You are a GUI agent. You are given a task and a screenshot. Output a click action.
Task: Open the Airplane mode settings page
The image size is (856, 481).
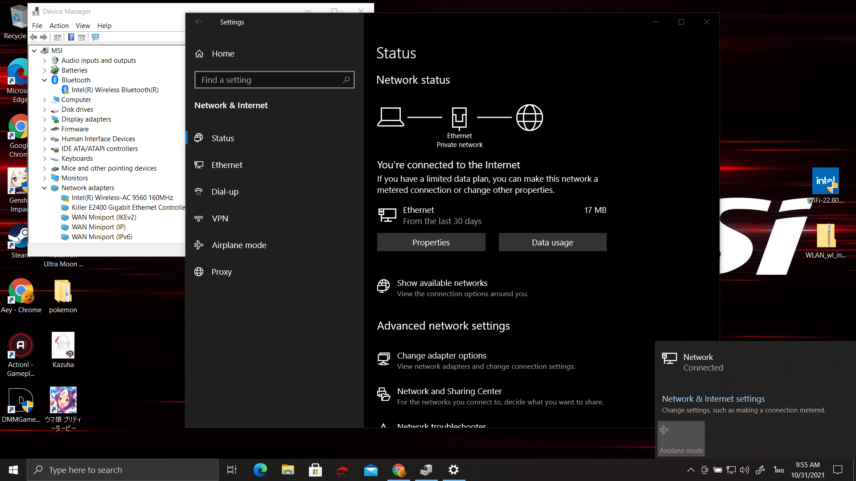tap(239, 245)
